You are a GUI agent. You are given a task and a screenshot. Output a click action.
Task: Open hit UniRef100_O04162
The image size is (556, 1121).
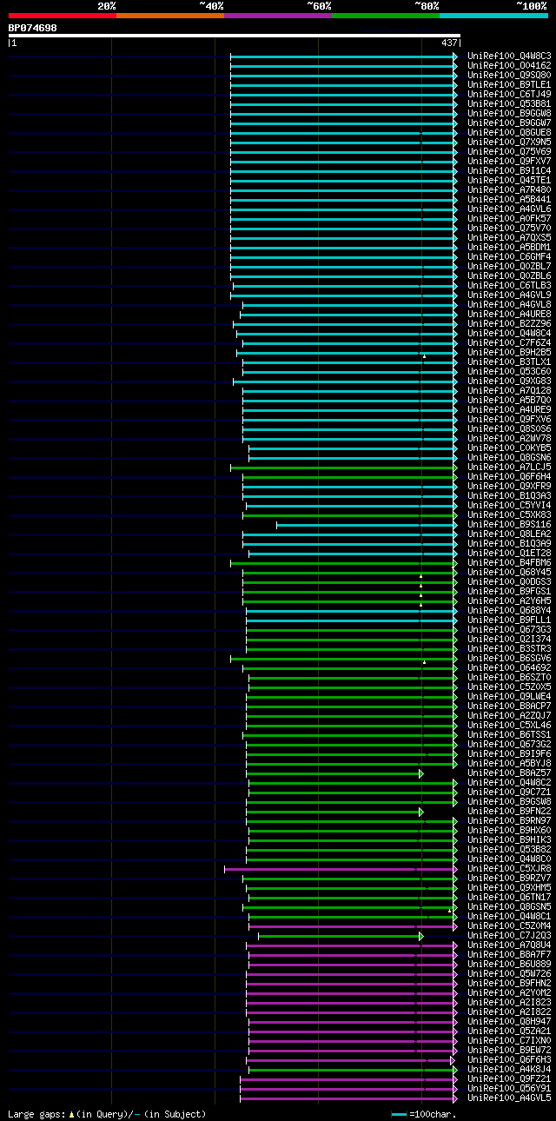(509, 65)
